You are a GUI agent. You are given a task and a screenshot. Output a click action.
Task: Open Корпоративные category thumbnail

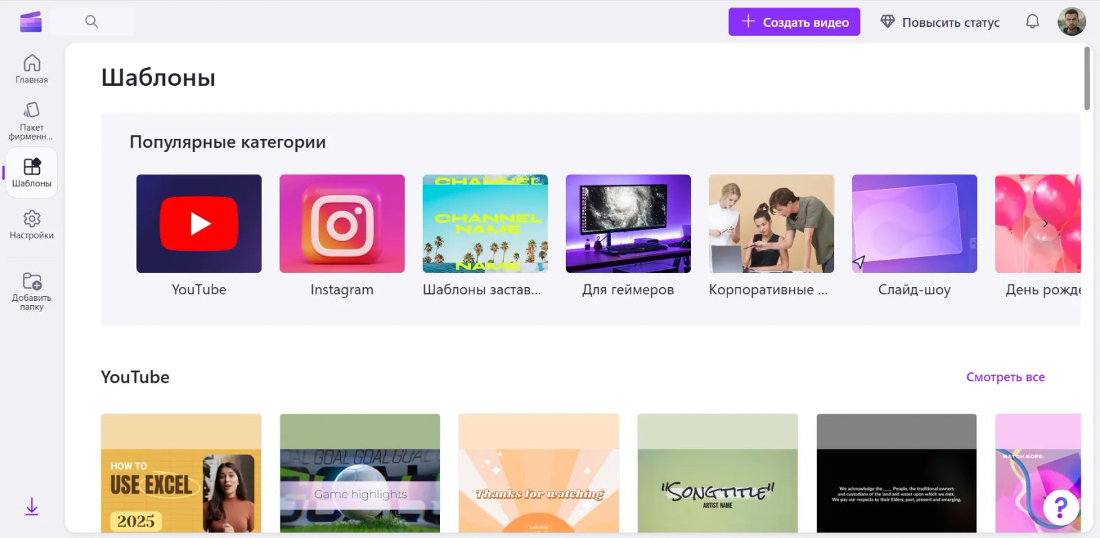(x=771, y=224)
